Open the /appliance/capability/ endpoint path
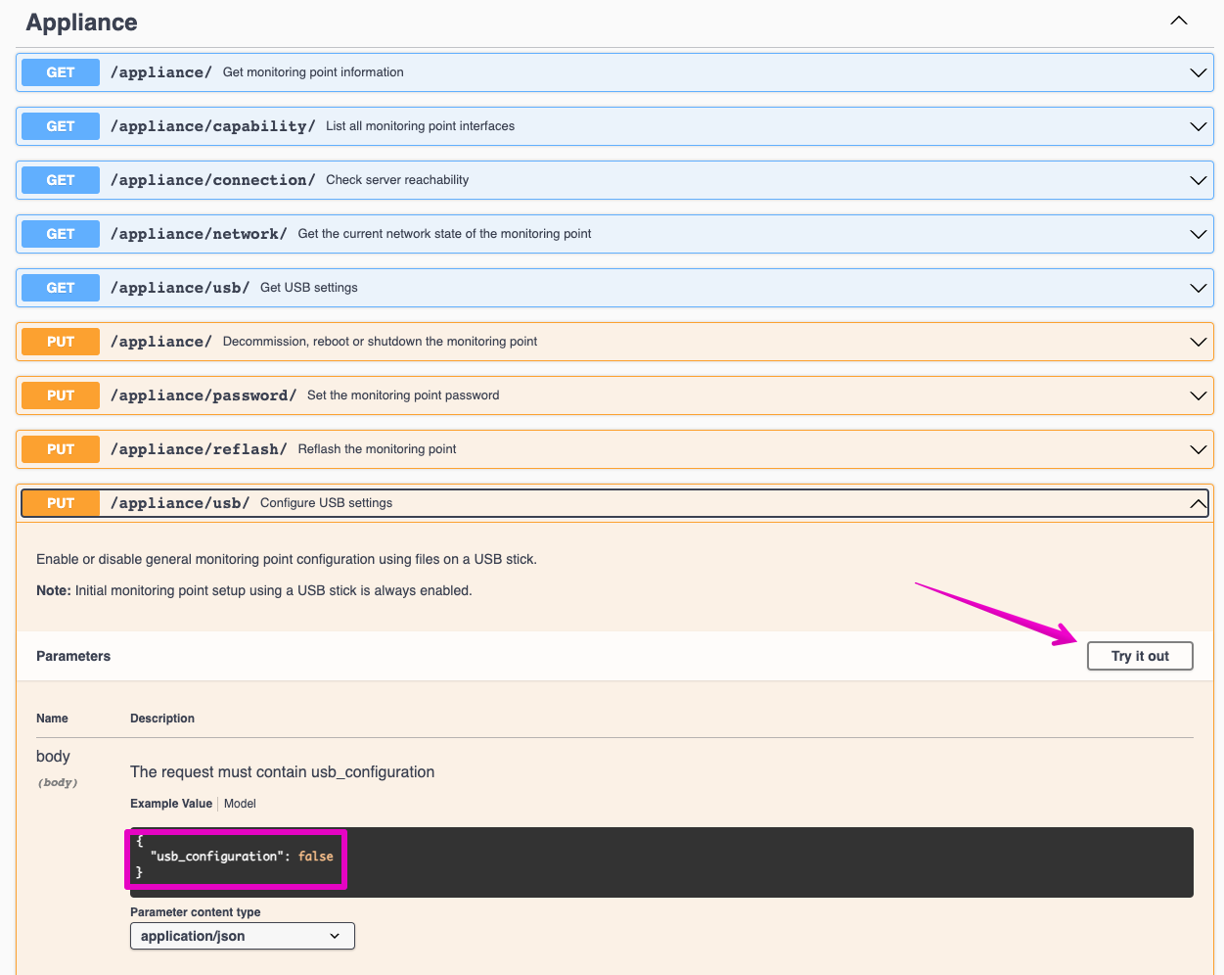This screenshot has width=1224, height=975. tap(212, 126)
